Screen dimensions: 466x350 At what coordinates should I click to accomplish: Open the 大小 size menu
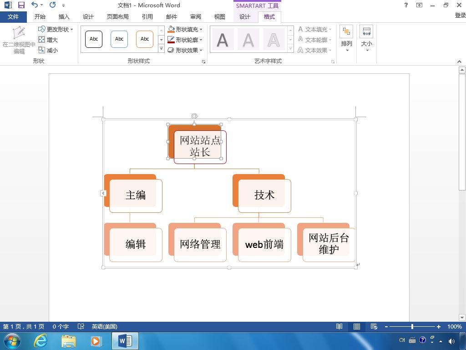tap(366, 39)
